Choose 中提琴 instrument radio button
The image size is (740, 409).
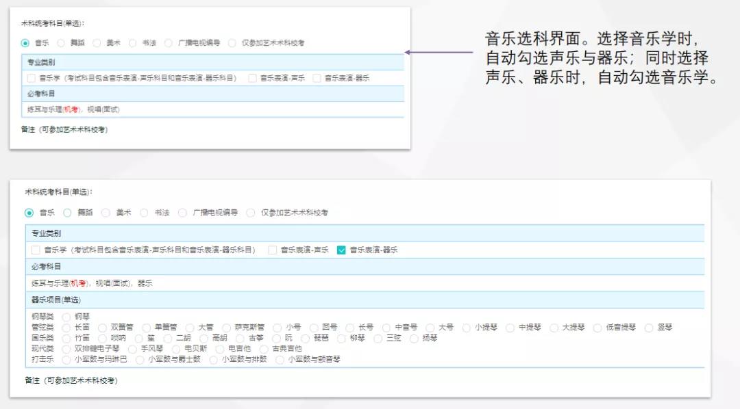tap(510, 328)
